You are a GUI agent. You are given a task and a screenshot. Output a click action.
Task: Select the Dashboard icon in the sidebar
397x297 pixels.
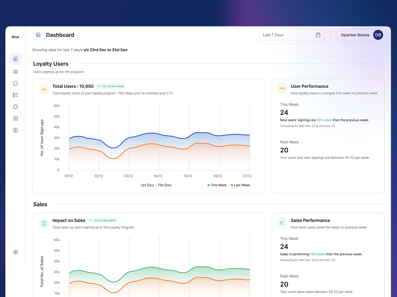pyautogui.click(x=15, y=59)
